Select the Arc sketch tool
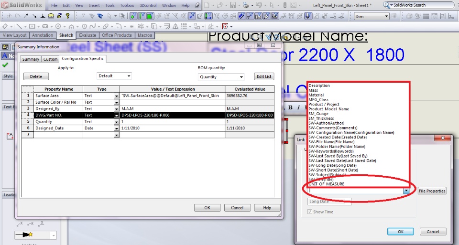This screenshot has width=459, height=245. [x=71, y=26]
